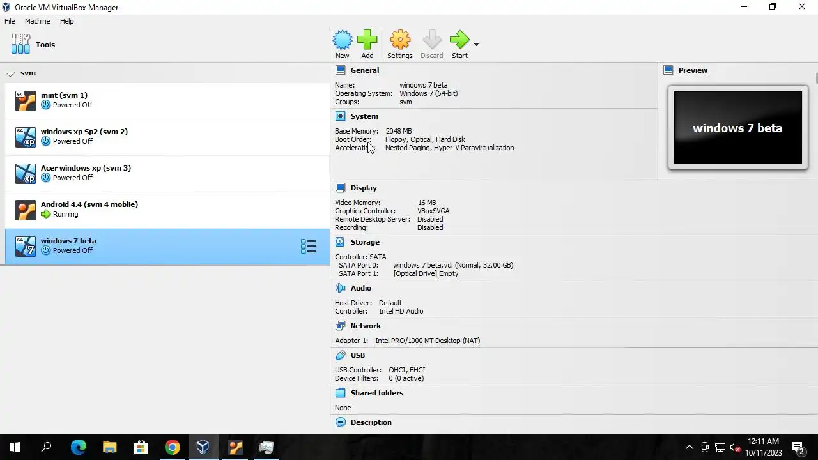Open the File menu

point(10,21)
